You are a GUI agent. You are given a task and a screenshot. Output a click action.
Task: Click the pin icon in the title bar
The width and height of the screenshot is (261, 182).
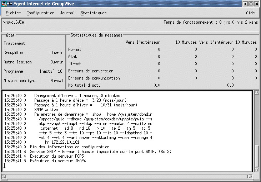tap(10, 4)
